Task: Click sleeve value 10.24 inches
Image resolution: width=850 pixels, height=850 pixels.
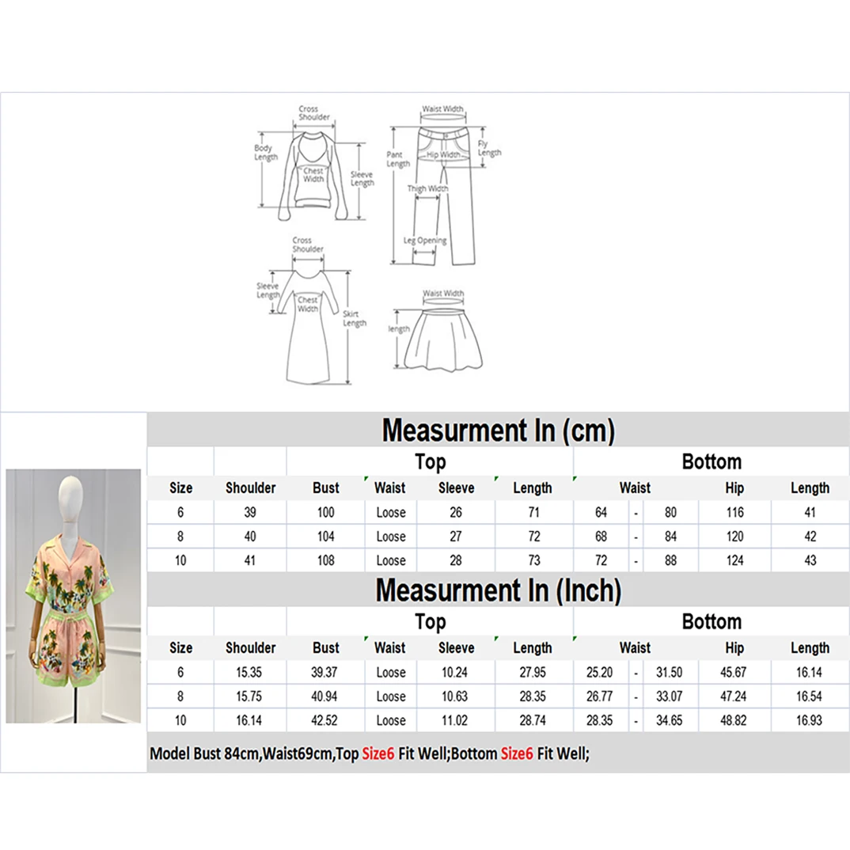Action: coord(454,672)
